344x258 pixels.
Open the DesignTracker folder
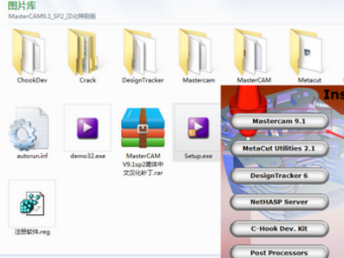(139, 52)
